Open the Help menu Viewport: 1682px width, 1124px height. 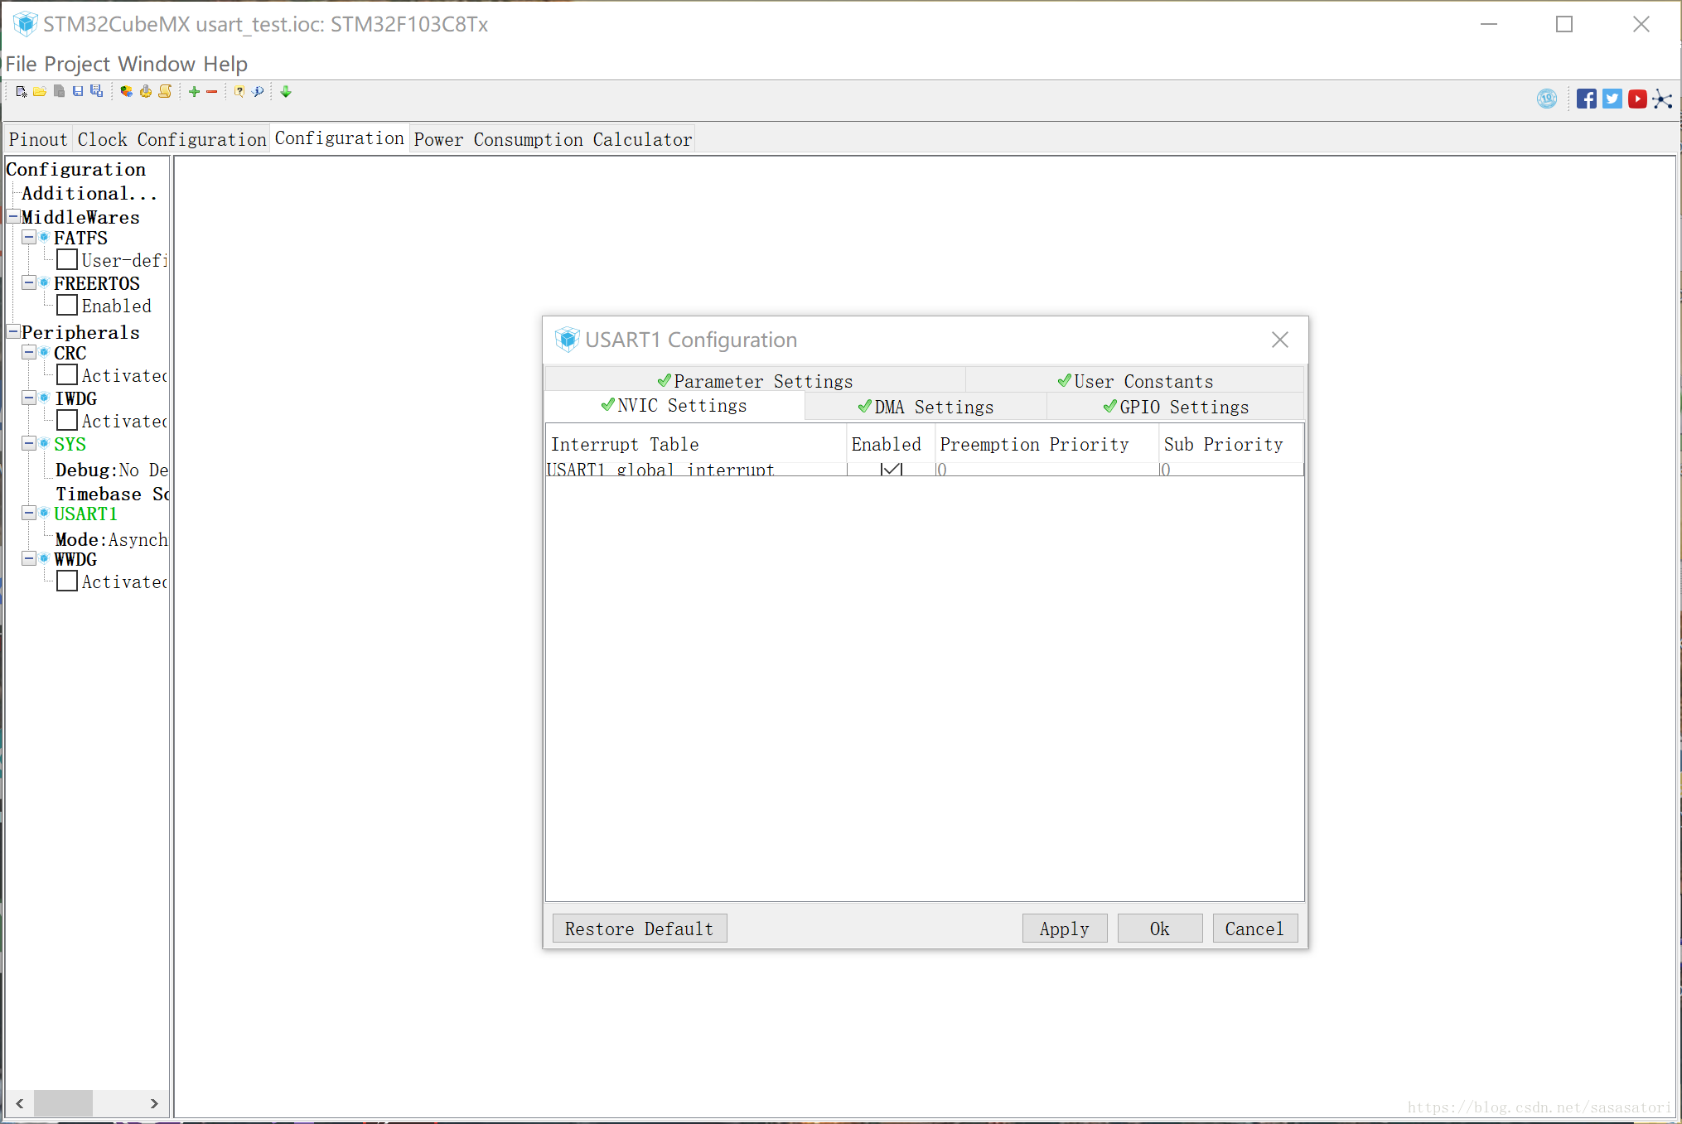pos(225,64)
